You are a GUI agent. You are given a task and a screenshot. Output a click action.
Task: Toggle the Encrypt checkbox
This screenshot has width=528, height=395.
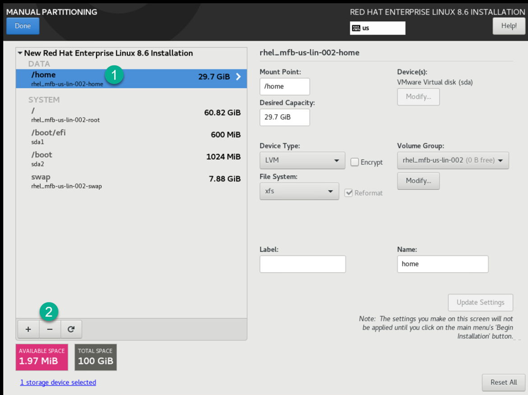(x=355, y=162)
